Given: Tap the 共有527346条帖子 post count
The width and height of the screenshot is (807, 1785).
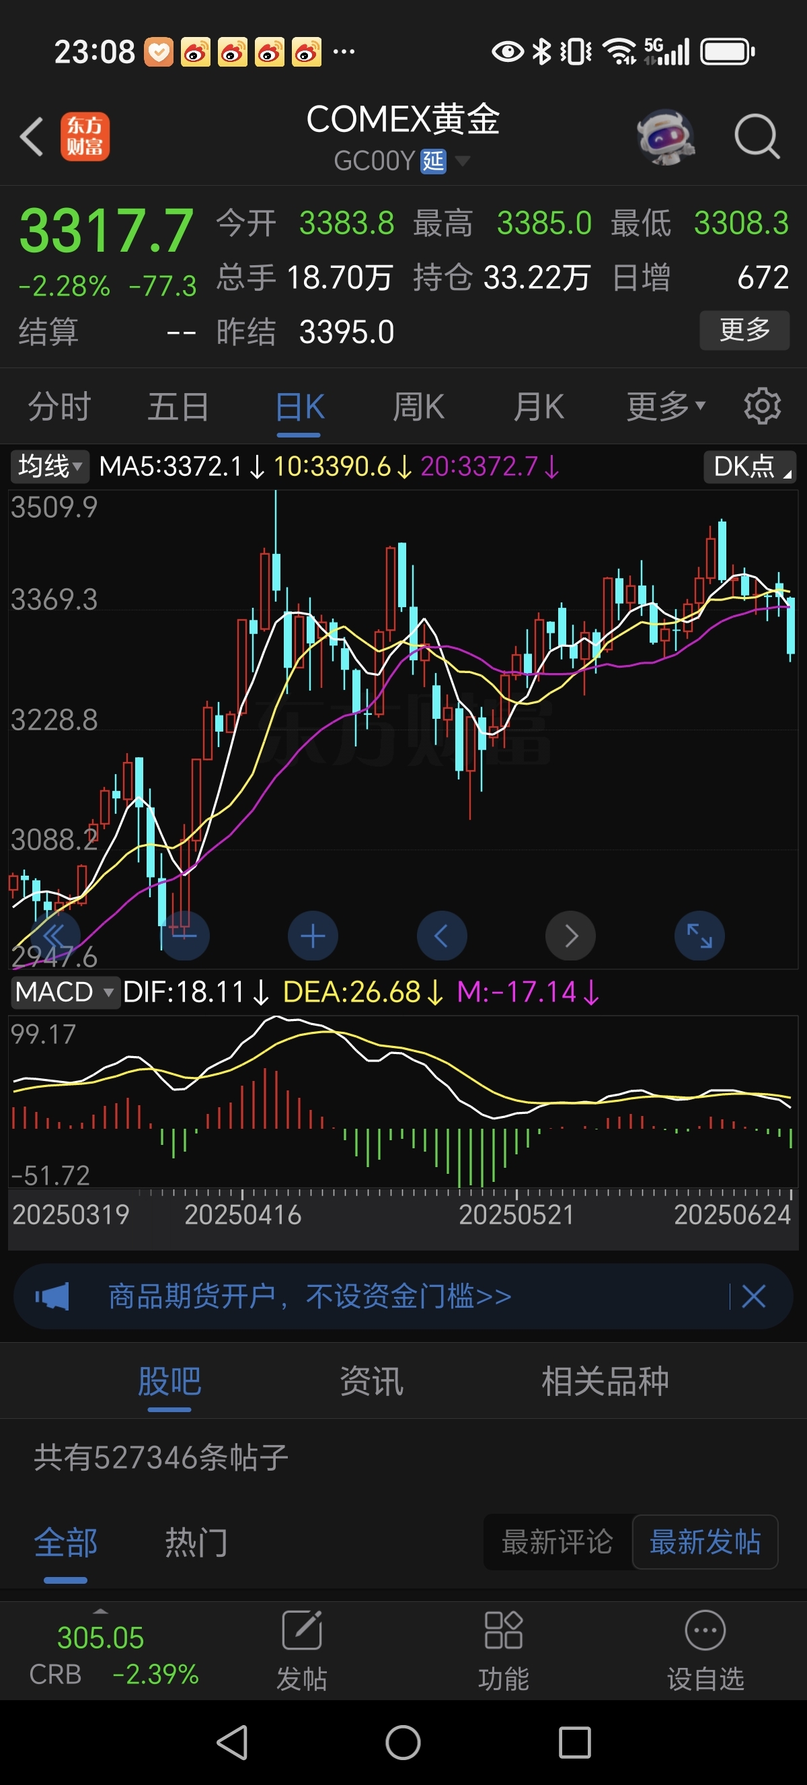Looking at the screenshot, I should point(161,1457).
